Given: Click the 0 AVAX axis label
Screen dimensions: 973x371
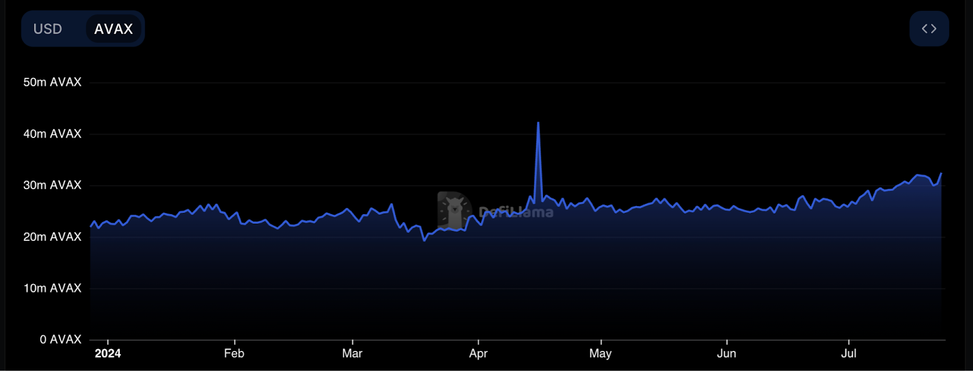Looking at the screenshot, I should [x=61, y=339].
